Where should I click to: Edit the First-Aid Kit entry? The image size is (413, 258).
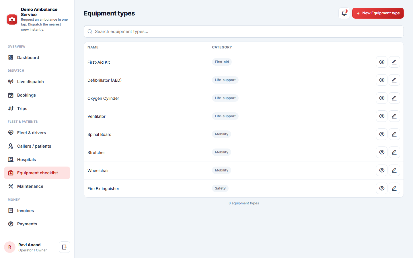pos(394,62)
